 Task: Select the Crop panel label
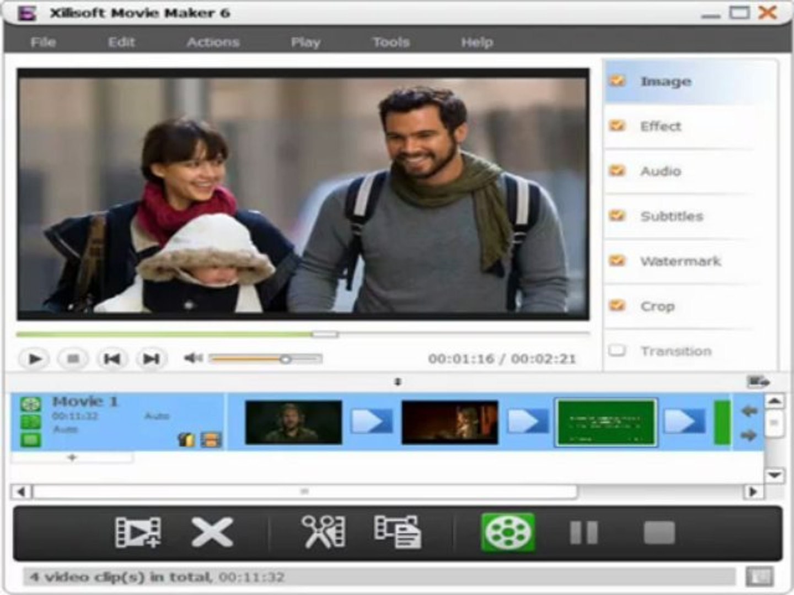[657, 306]
